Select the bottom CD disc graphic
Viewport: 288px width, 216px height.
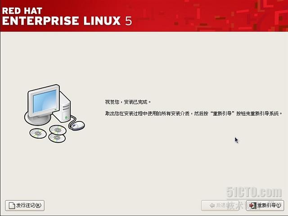(x=57, y=138)
